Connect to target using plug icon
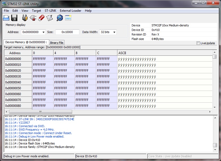The image size is (221, 161). coord(25,18)
